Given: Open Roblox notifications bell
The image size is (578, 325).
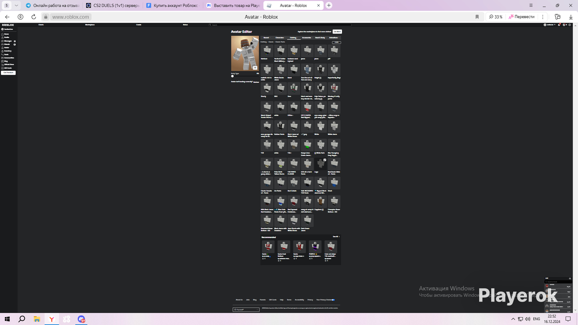Looking at the screenshot, I should [559, 25].
